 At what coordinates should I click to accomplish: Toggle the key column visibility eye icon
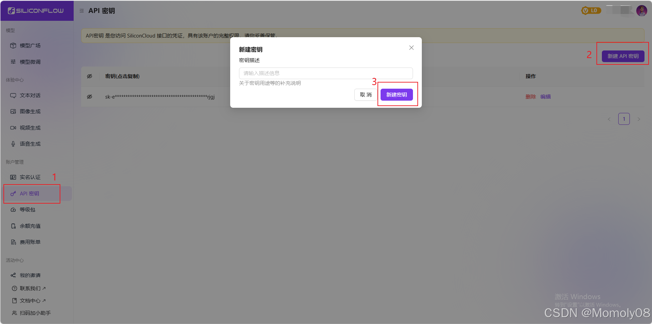tap(90, 76)
